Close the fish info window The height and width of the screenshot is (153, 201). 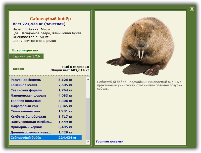192,9
